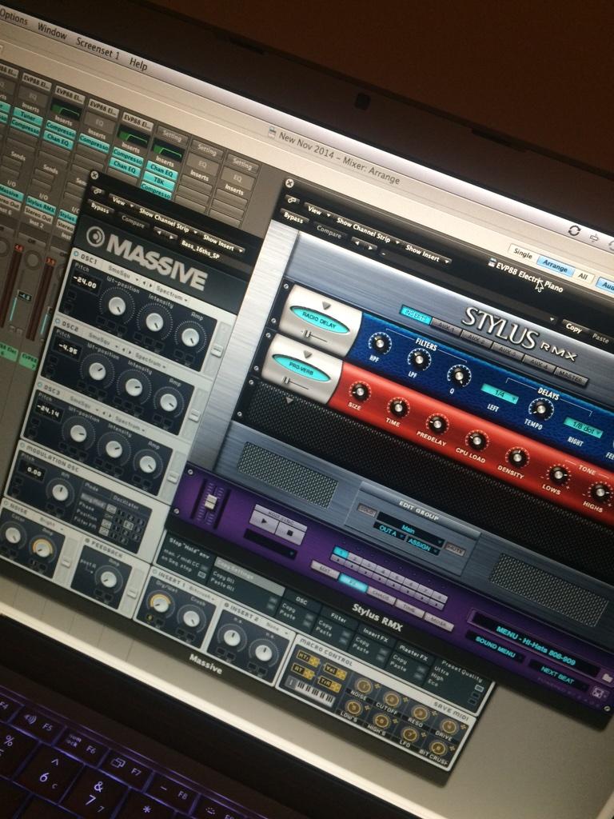Click the link chain icon in Massive window
Screen dimensions: 614x819
click(x=97, y=191)
